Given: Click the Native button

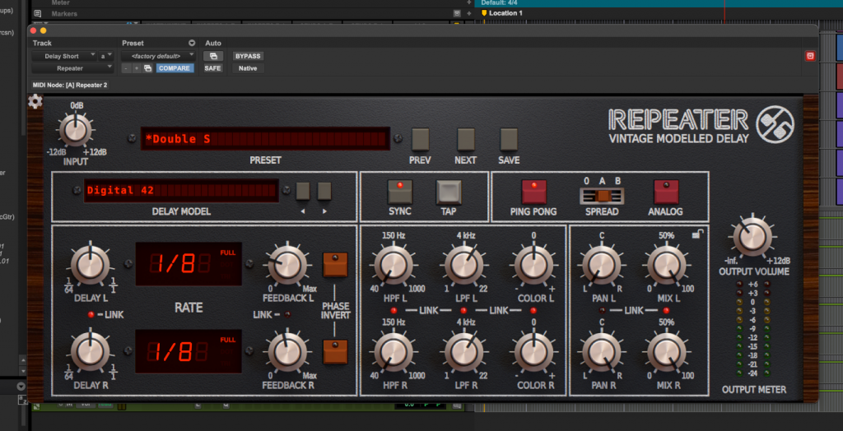Looking at the screenshot, I should [248, 68].
